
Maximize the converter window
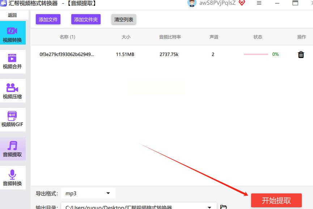click(295, 3)
